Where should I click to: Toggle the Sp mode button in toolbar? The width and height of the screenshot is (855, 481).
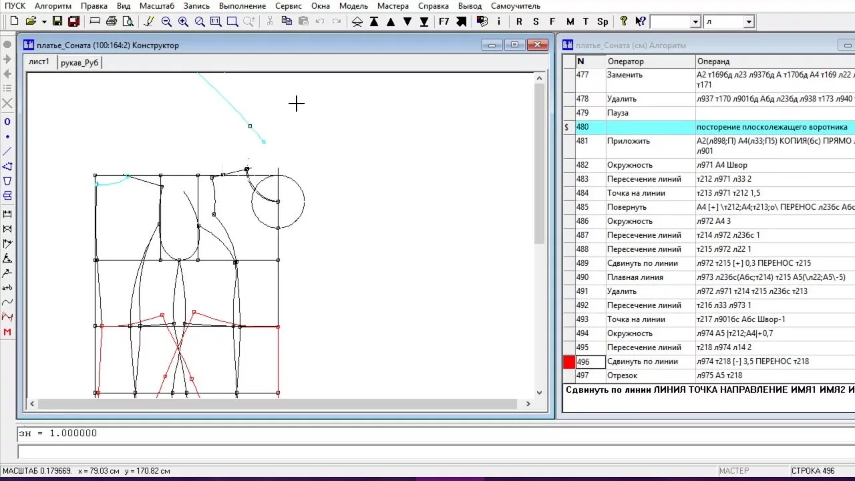603,21
